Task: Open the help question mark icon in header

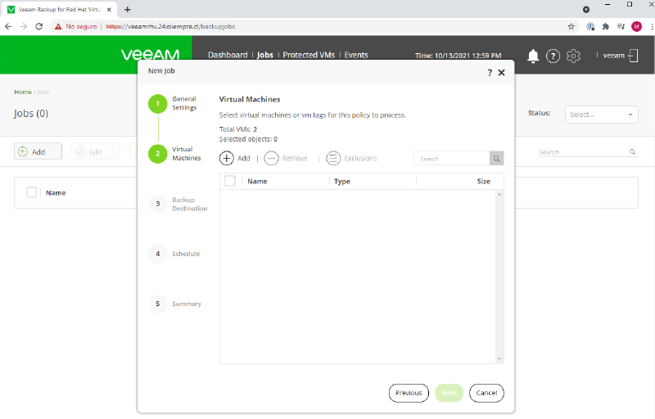Action: [553, 56]
